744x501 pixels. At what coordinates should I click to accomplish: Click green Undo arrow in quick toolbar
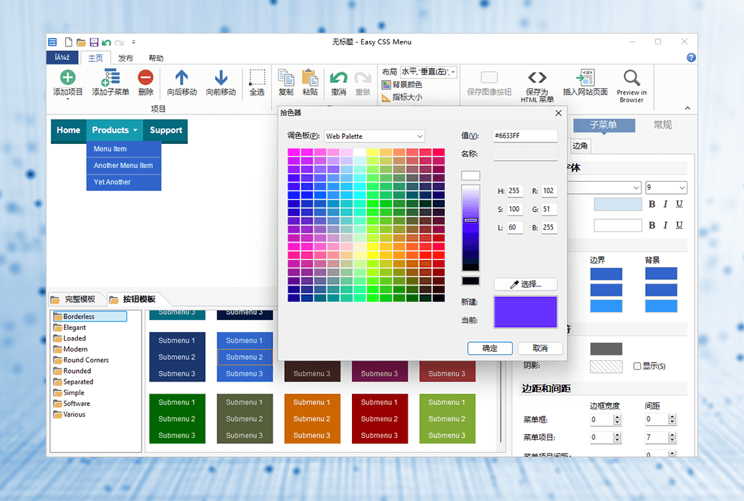(x=107, y=42)
